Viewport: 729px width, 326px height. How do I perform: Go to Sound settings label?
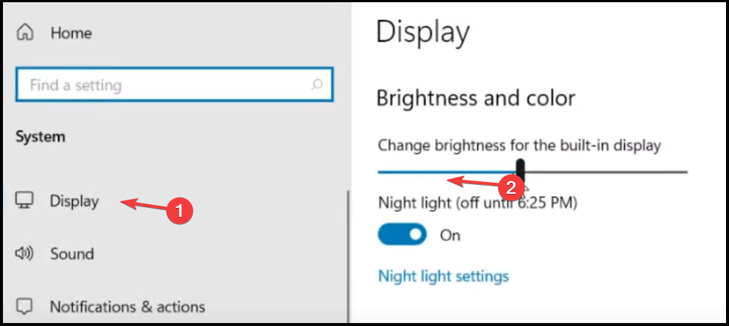tap(72, 253)
